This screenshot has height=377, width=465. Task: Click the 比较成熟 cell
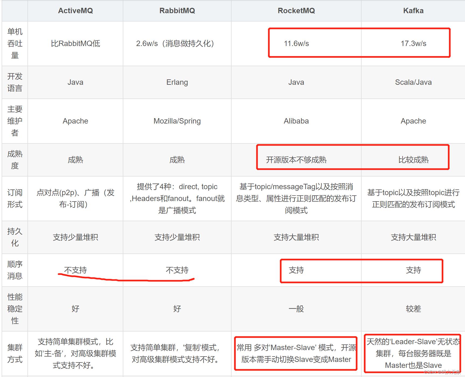tap(413, 160)
